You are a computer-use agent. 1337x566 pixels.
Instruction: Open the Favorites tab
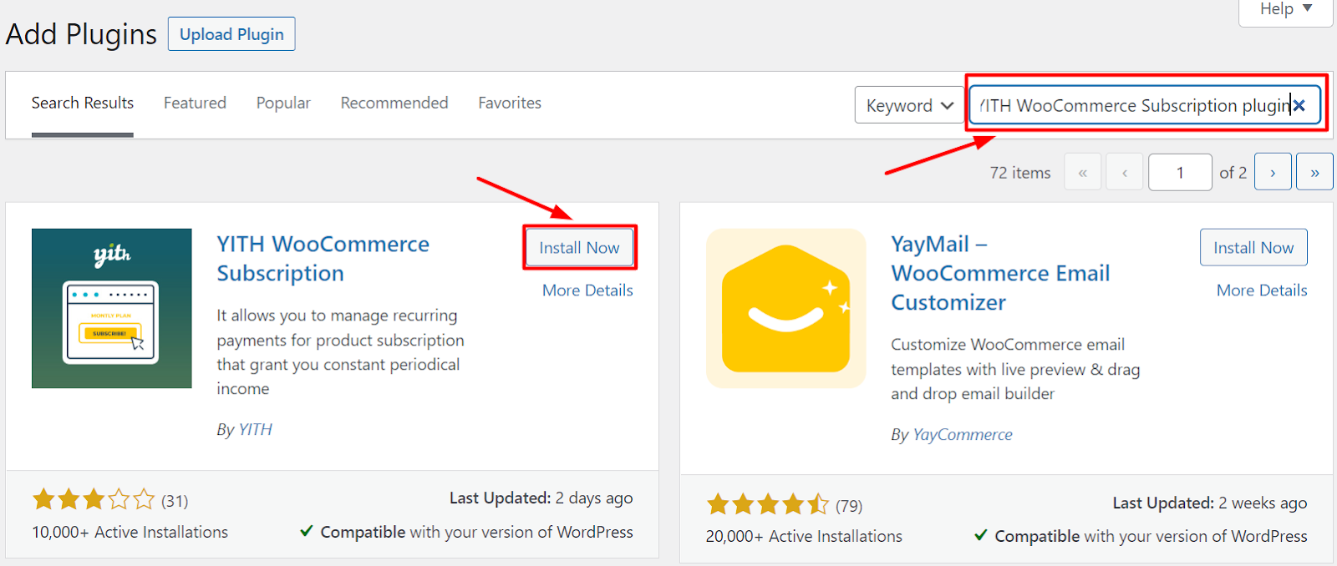pyautogui.click(x=510, y=104)
